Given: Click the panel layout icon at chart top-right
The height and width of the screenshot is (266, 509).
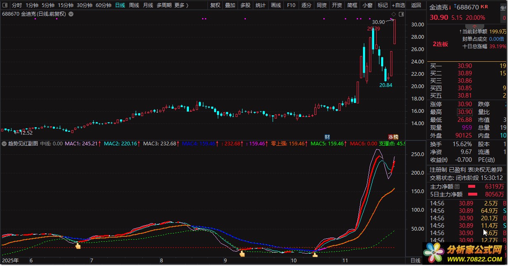Looking at the screenshot, I should pyautogui.click(x=401, y=14).
